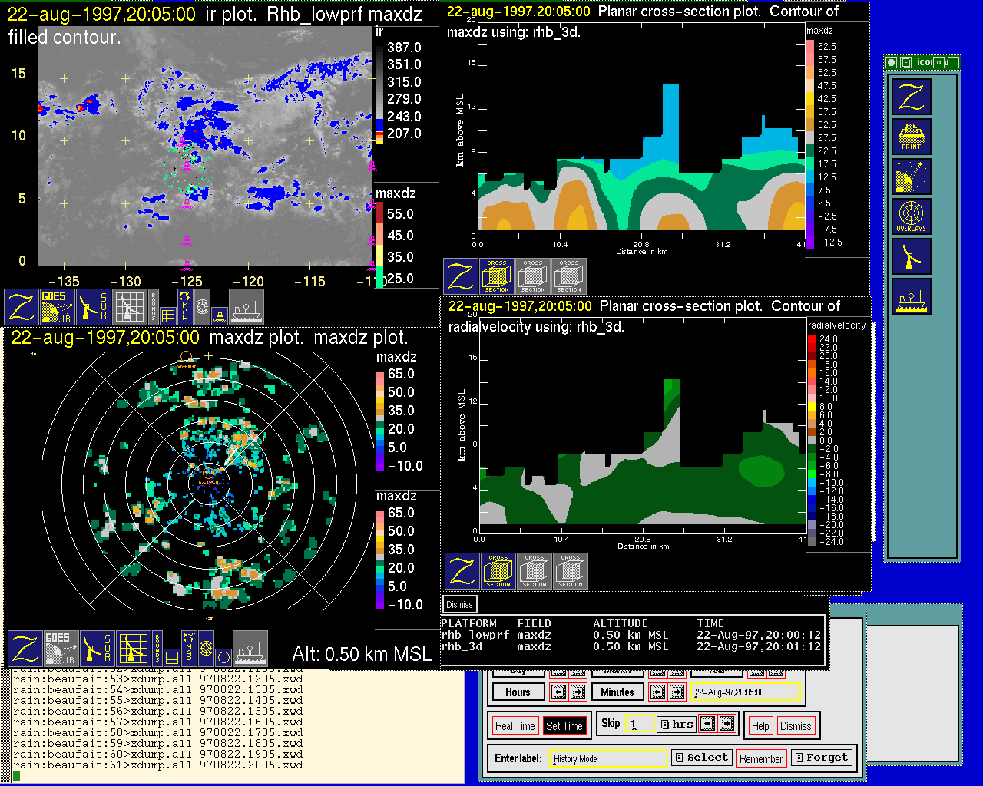Open the OVERLAYS icon in side panel
The width and height of the screenshot is (983, 786).
pos(912,216)
